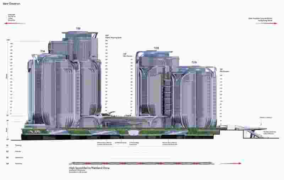Select the T2B tower label
The width and height of the screenshot is (284, 180).
pos(157,48)
